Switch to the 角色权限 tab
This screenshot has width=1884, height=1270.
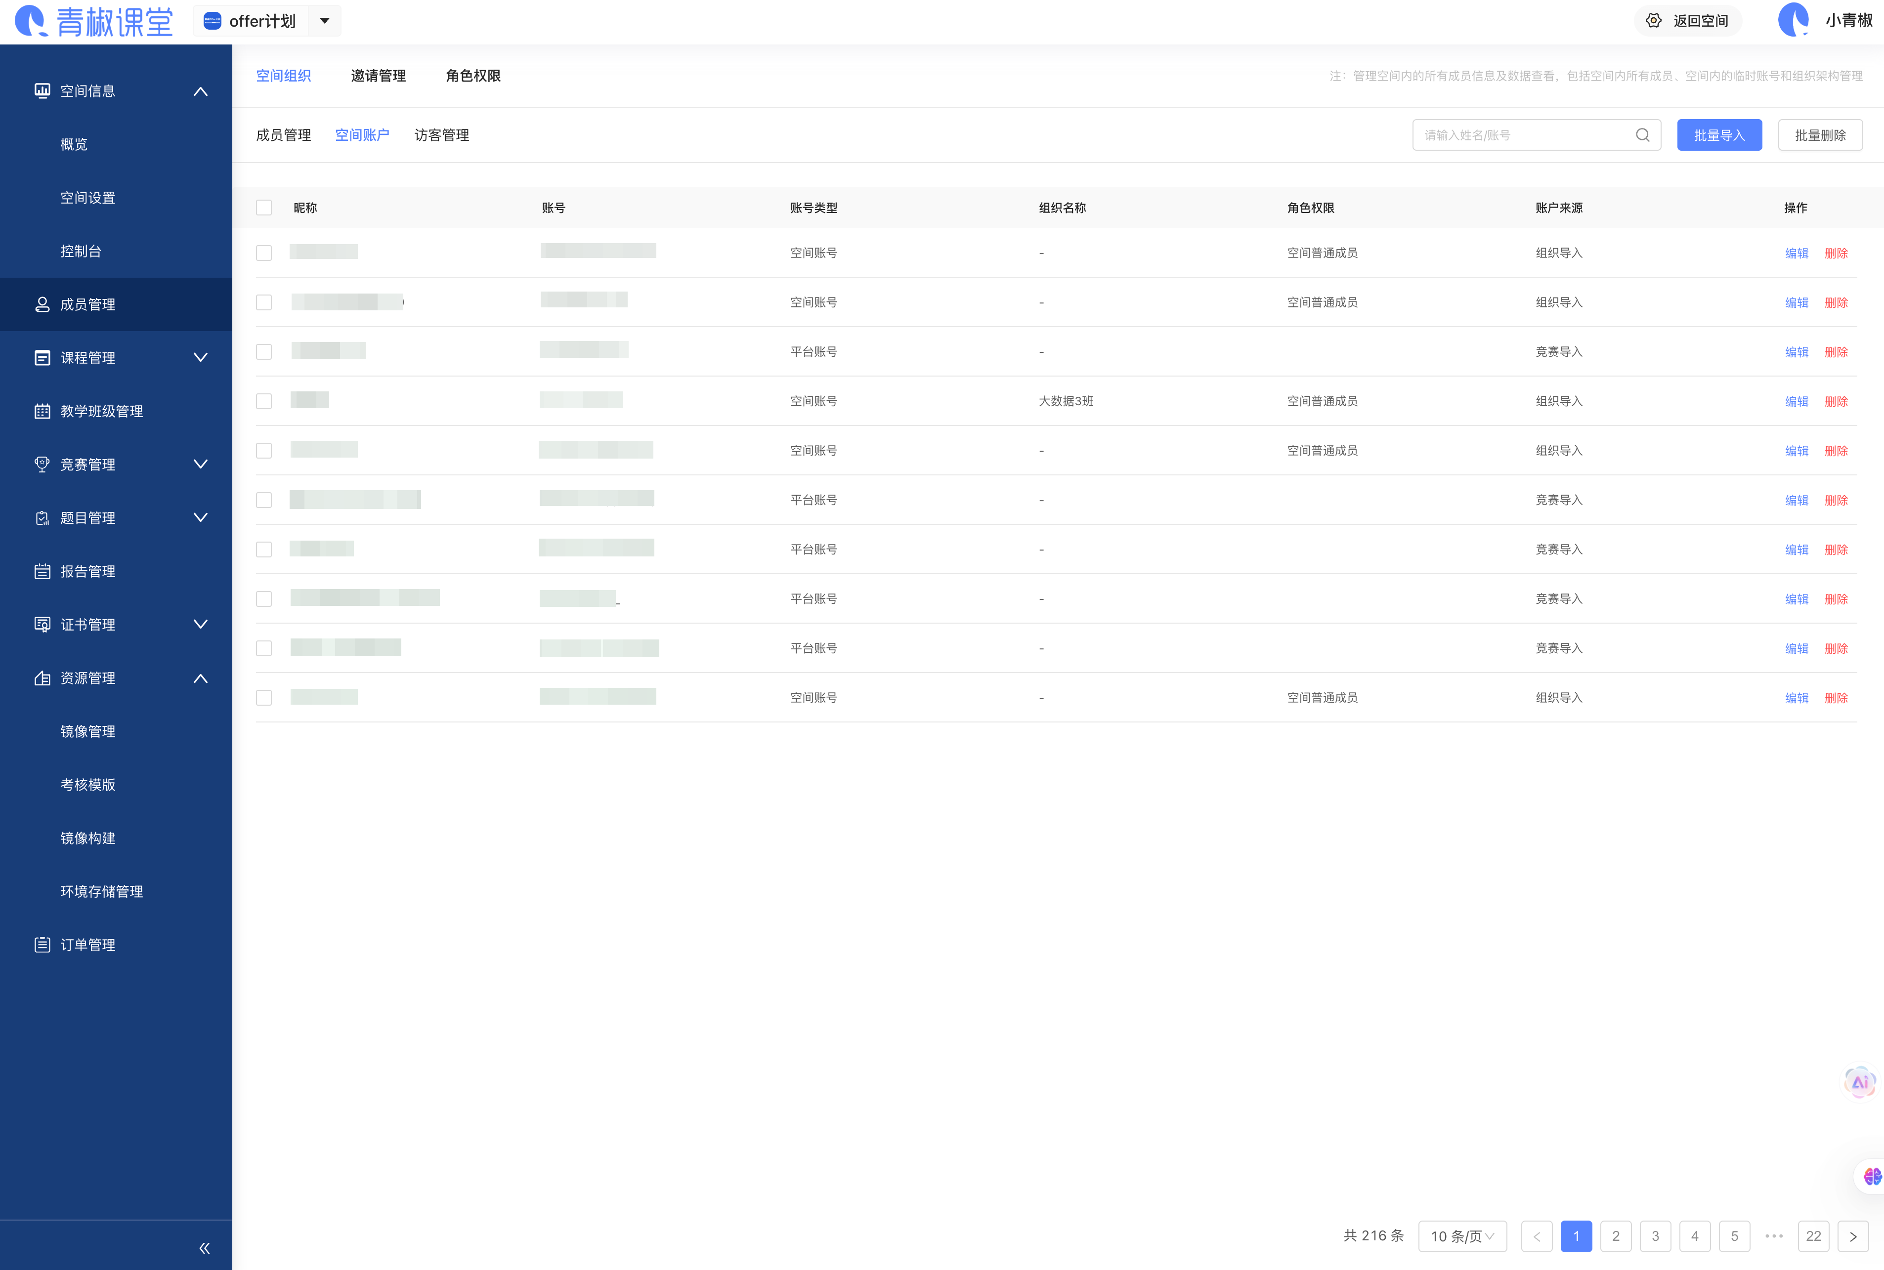click(473, 76)
